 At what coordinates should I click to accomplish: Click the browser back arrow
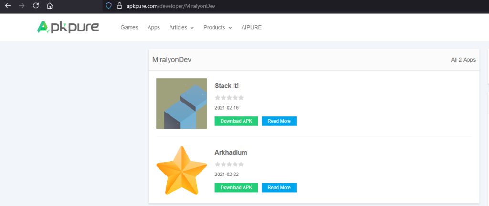[x=8, y=6]
